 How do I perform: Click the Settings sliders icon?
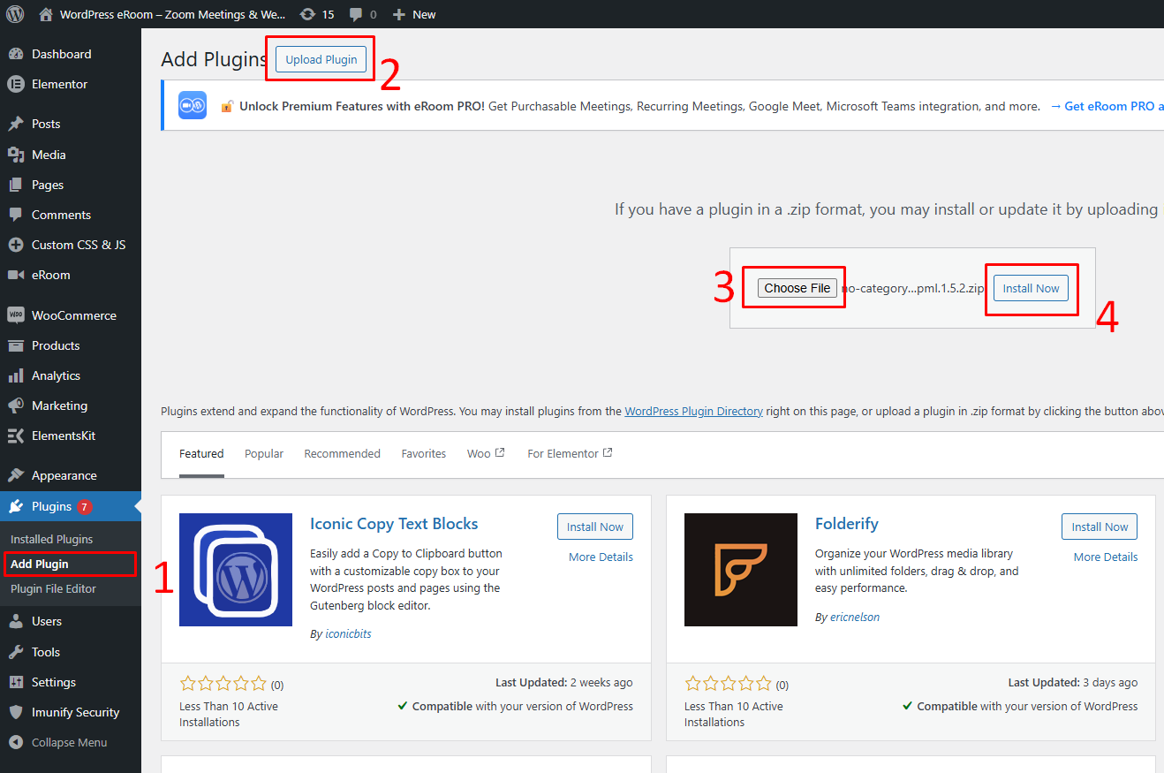(x=16, y=682)
